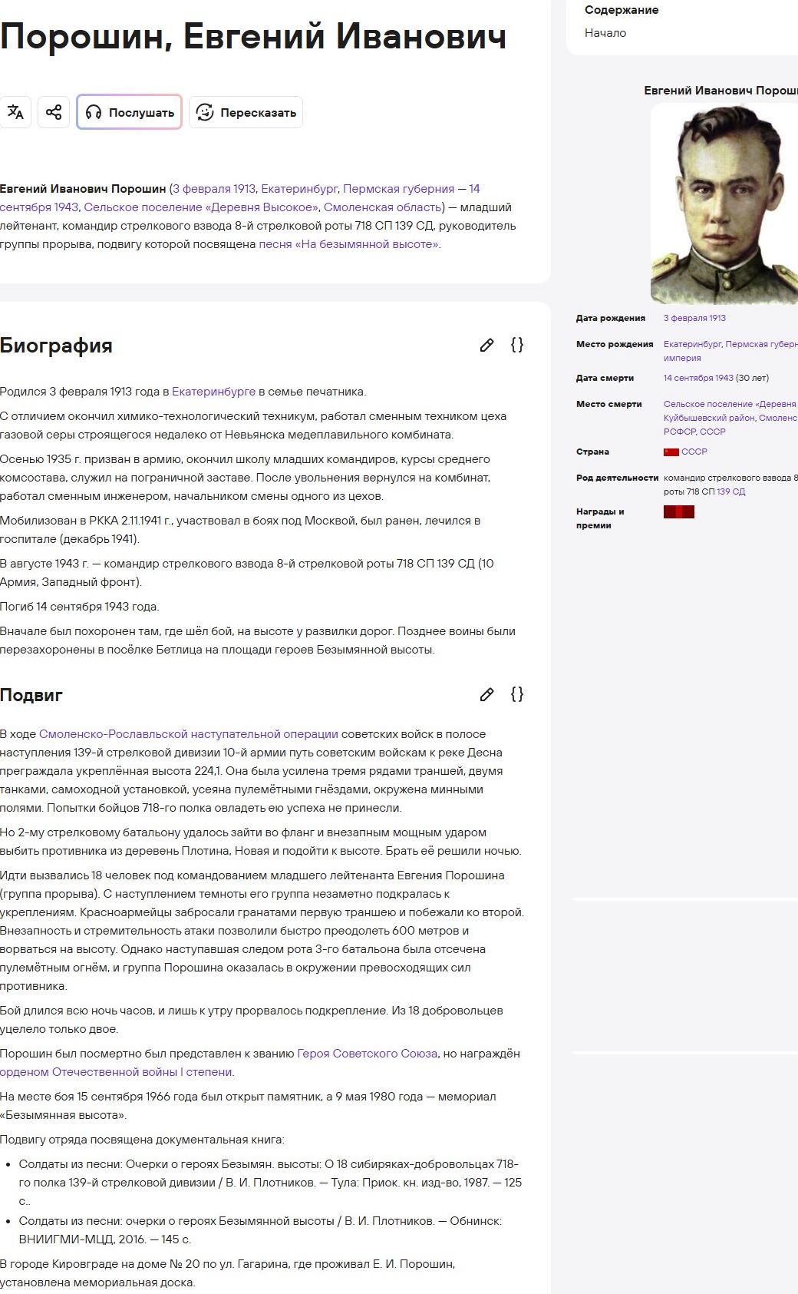Edit the Подвиг section with pencil icon

pyautogui.click(x=486, y=695)
